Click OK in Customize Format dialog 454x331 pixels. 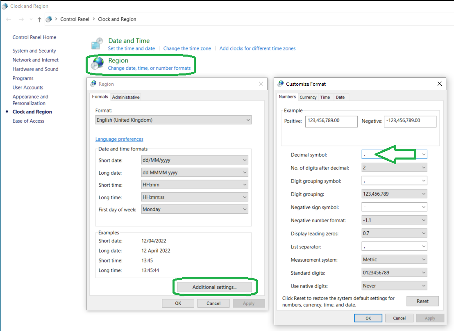pyautogui.click(x=368, y=318)
